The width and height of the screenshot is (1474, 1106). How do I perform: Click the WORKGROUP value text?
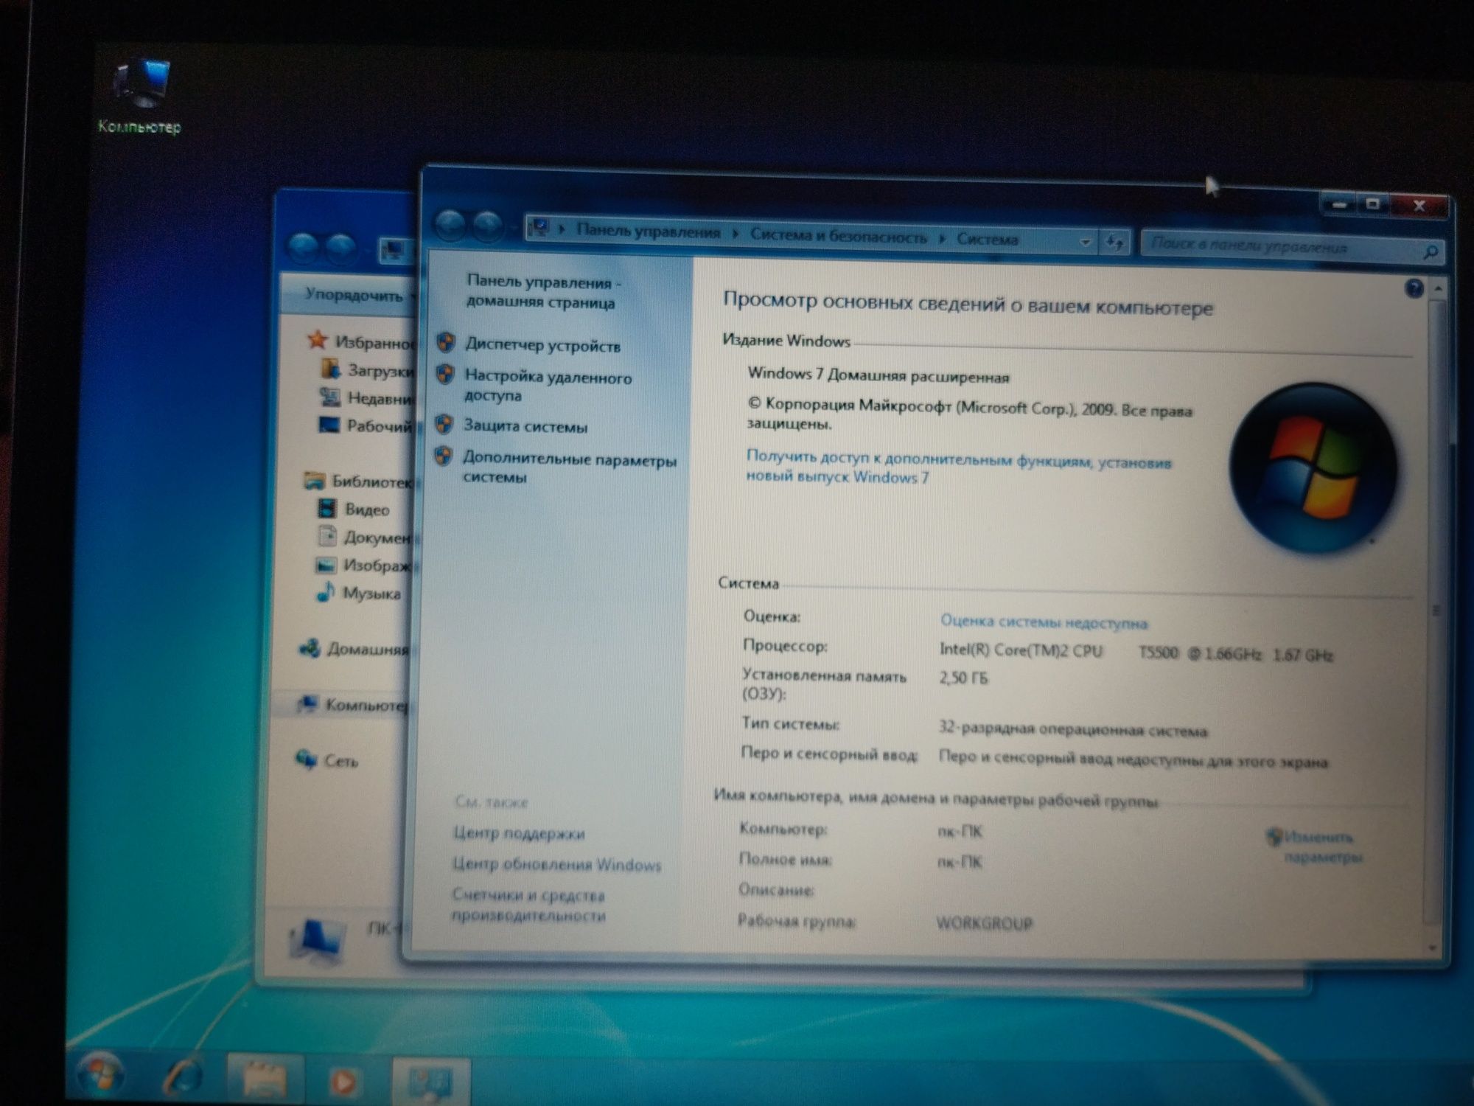point(984,923)
